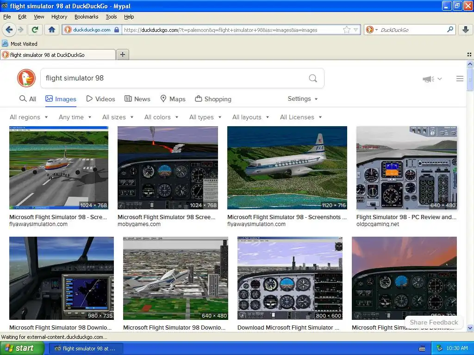Image resolution: width=474 pixels, height=355 pixels.
Task: Open the PAA airliner thumbnail
Action: point(287,168)
